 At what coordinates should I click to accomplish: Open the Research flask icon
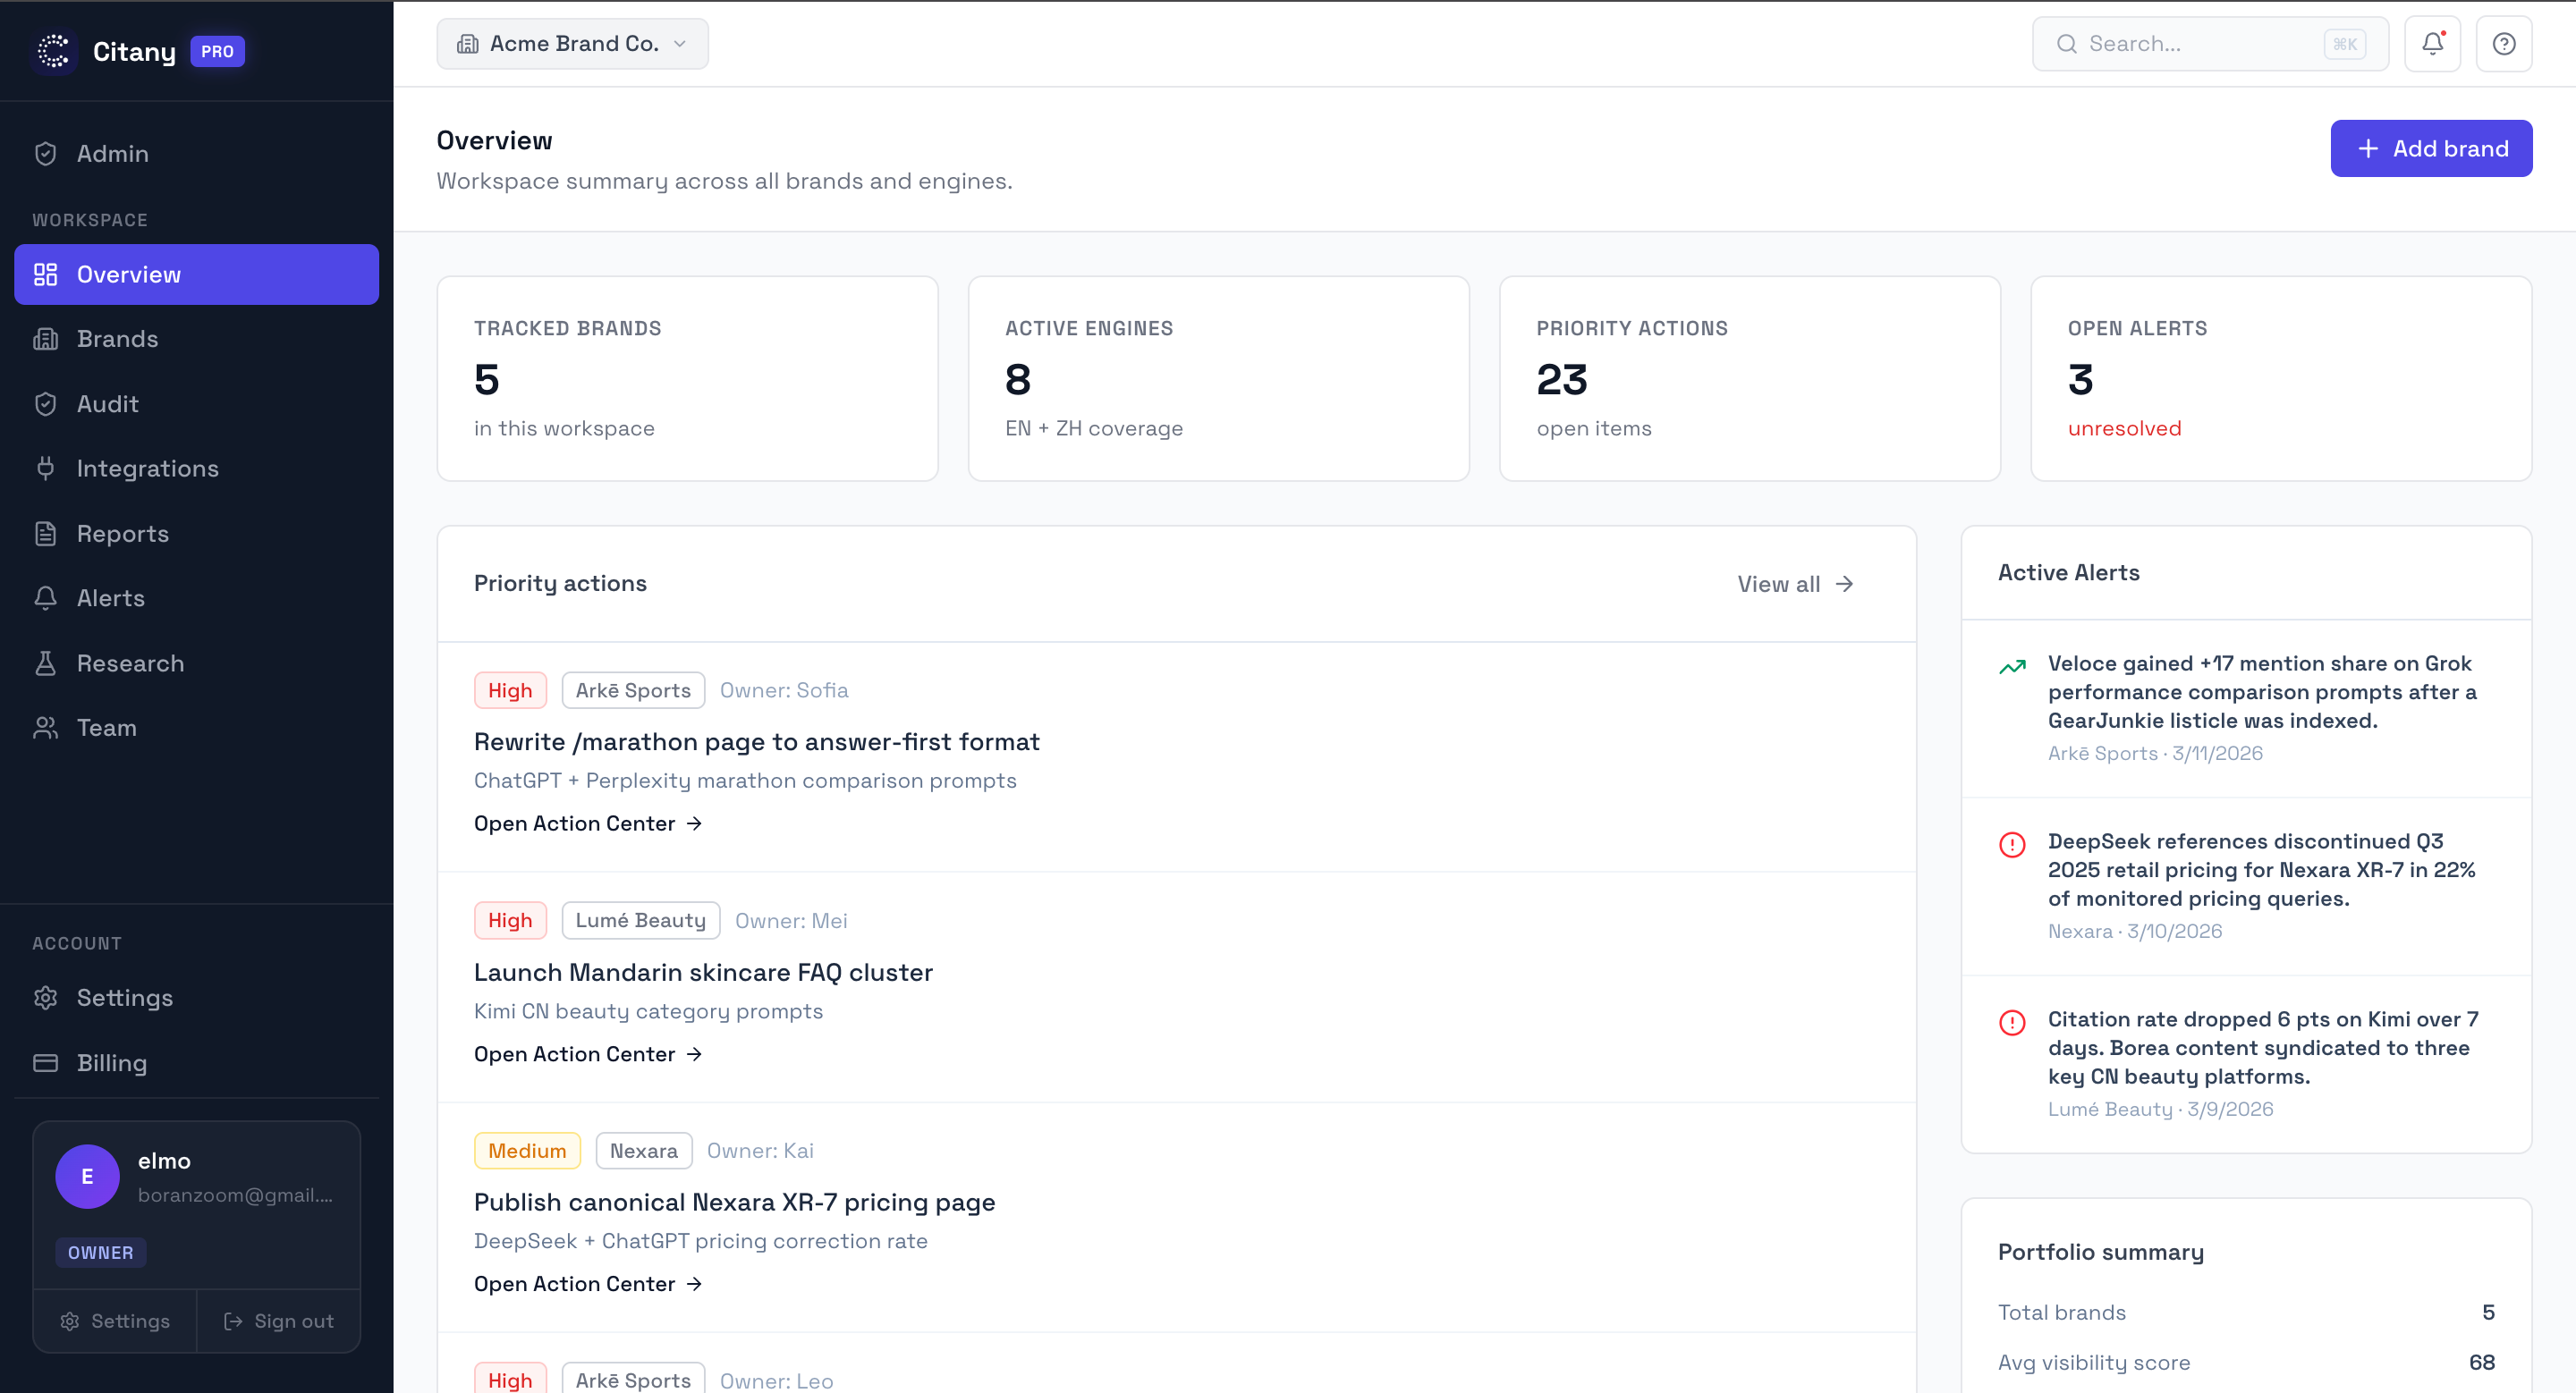46,663
